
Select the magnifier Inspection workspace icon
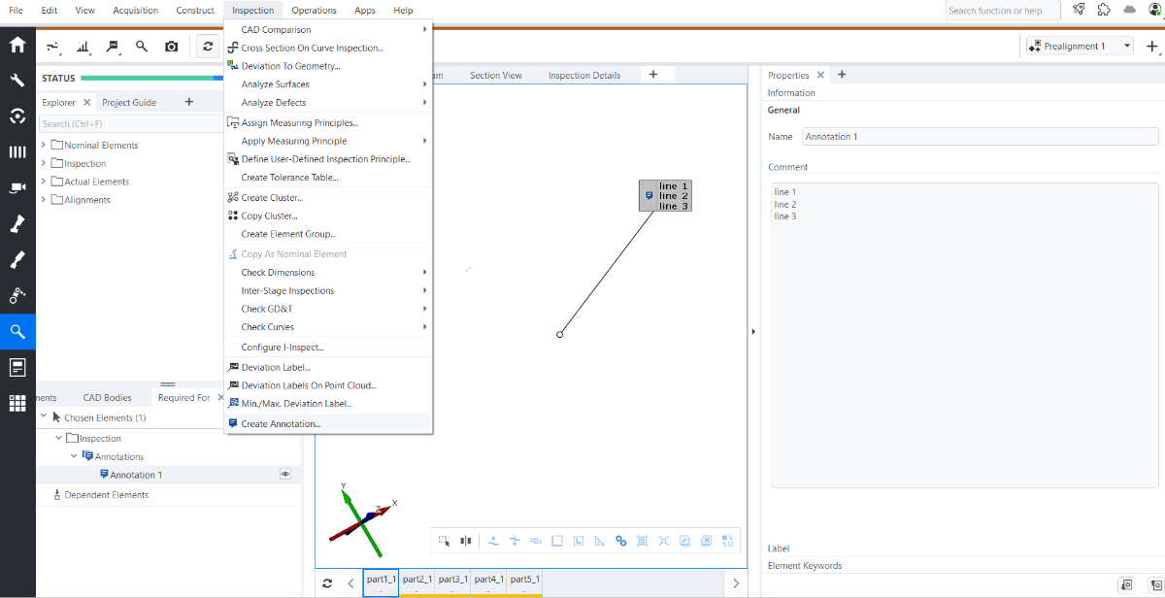[x=17, y=331]
